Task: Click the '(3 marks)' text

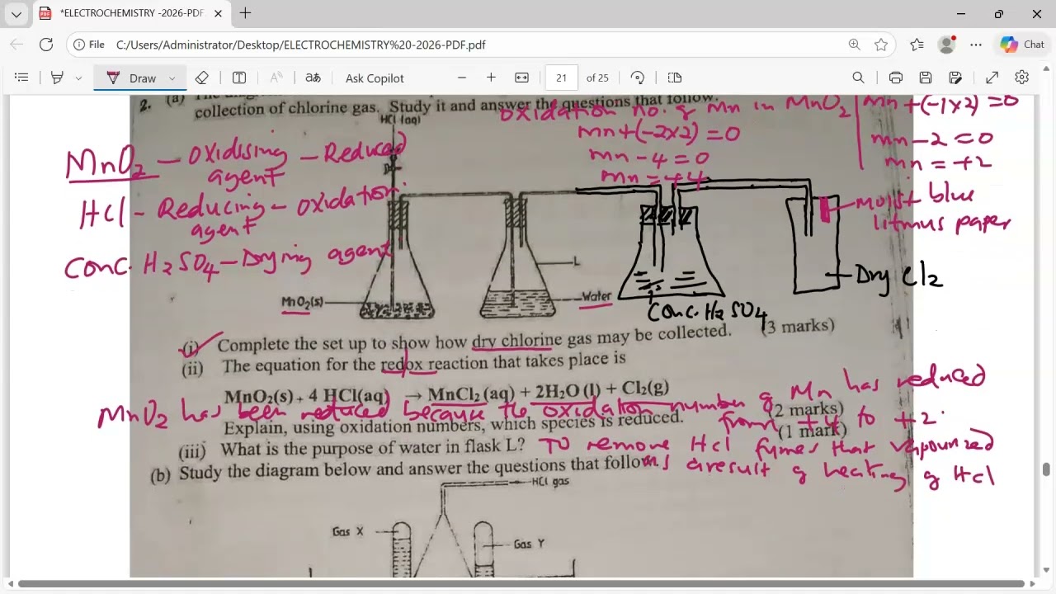Action: tap(798, 325)
